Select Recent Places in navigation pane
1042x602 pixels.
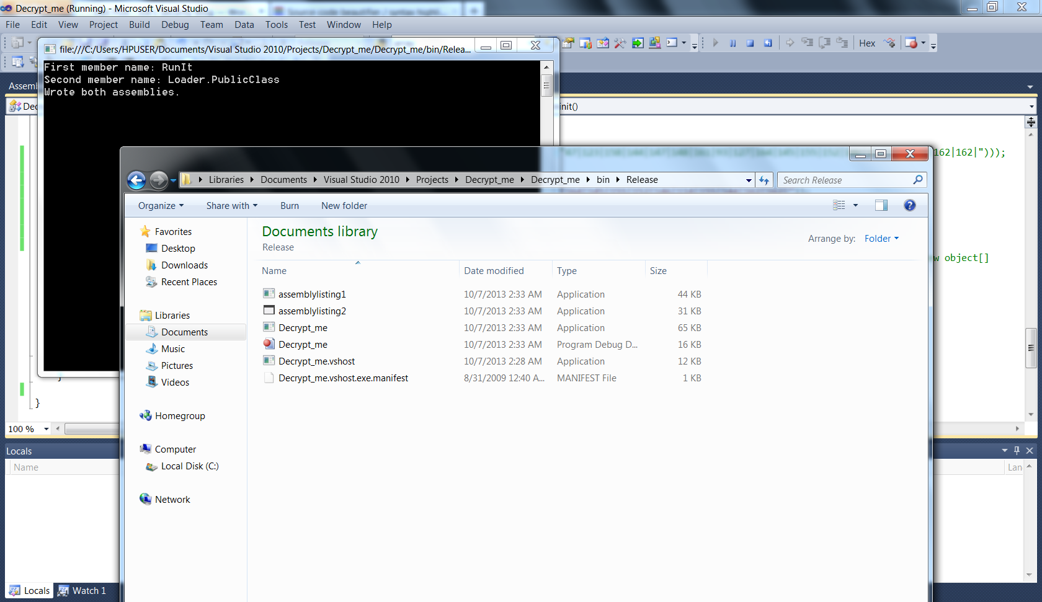tap(189, 282)
